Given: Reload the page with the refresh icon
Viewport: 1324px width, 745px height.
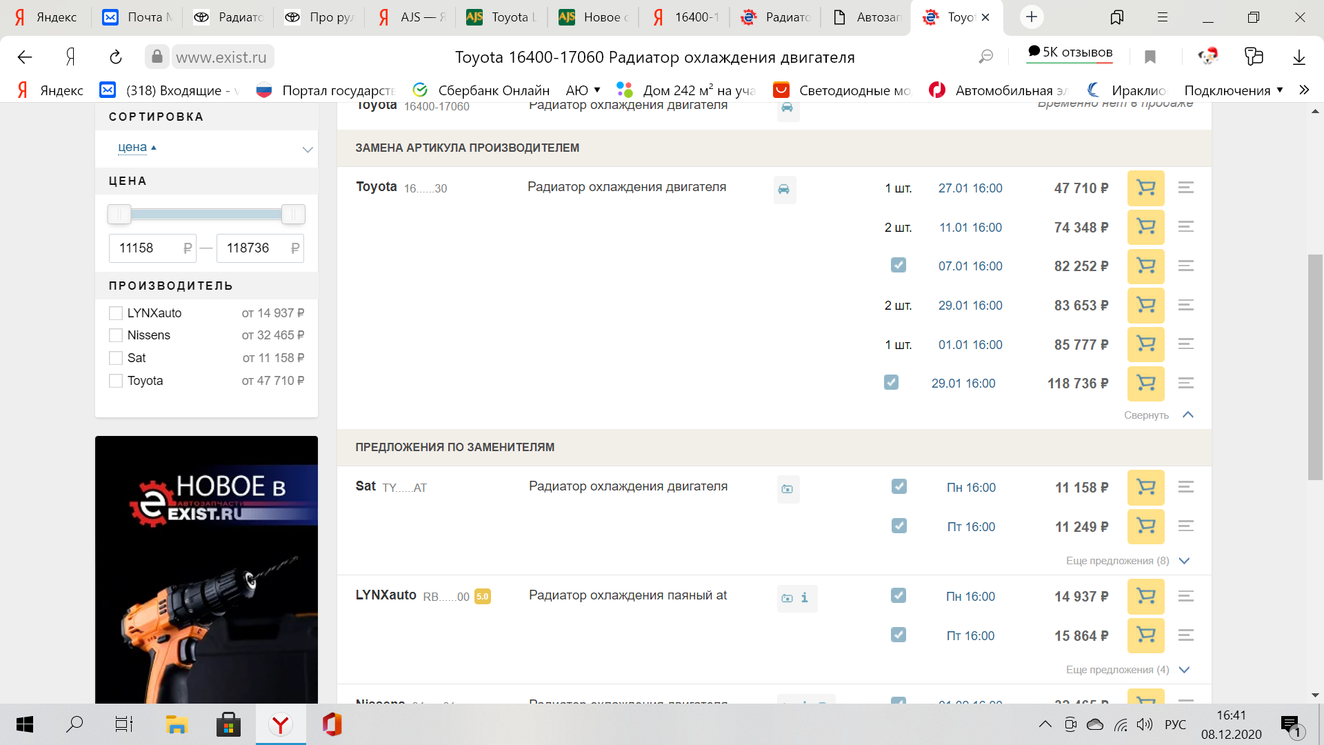Looking at the screenshot, I should pyautogui.click(x=116, y=57).
